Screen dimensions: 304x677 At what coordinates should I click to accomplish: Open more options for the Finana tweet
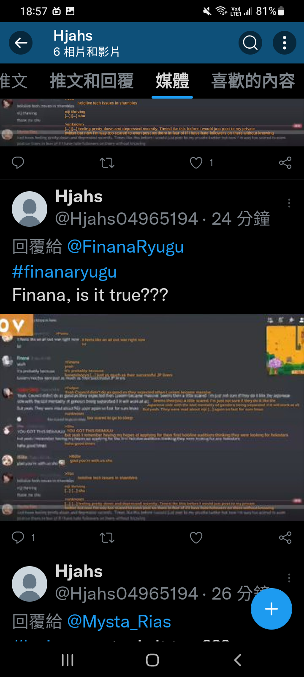click(x=289, y=203)
